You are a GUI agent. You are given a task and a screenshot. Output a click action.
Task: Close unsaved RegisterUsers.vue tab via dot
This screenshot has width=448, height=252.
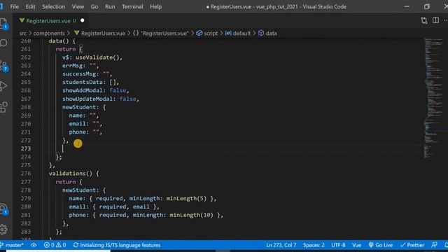83,20
